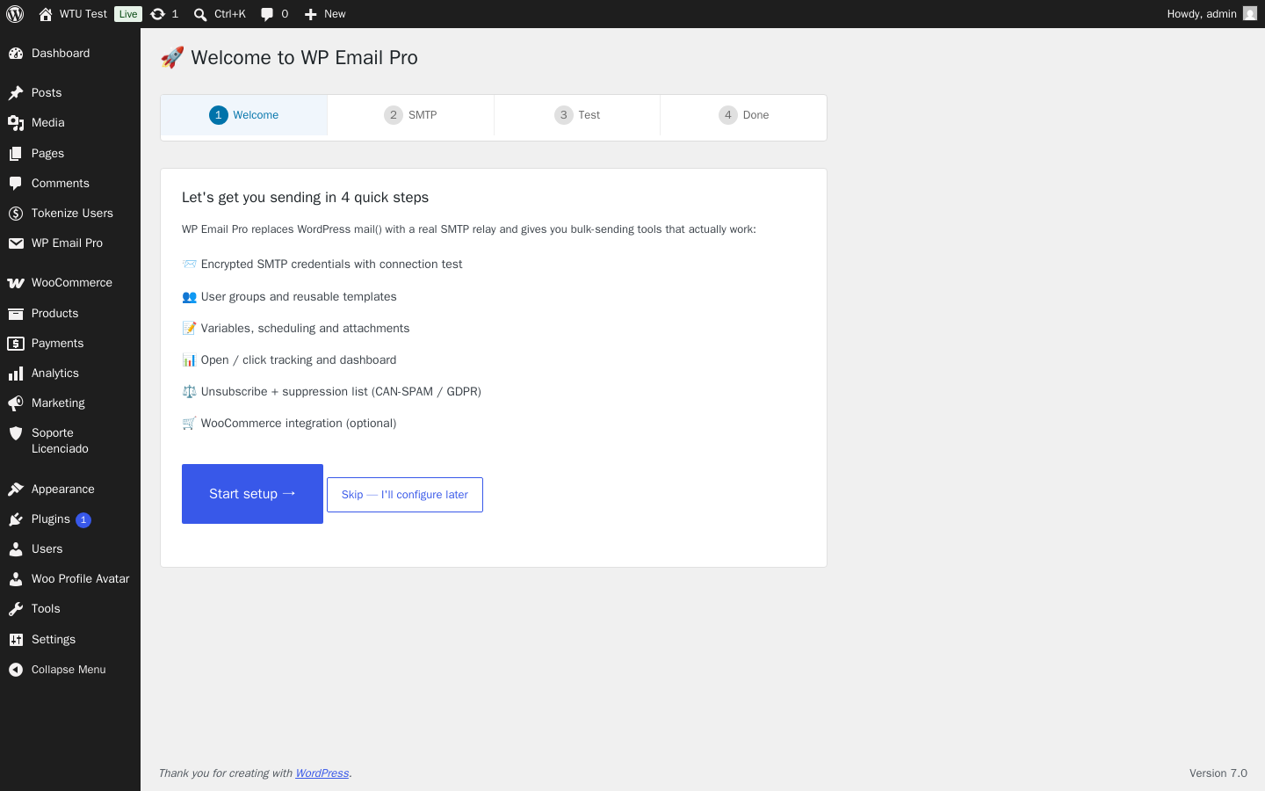Click the Dashboard gauge icon
This screenshot has height=791, width=1265.
[x=16, y=54]
